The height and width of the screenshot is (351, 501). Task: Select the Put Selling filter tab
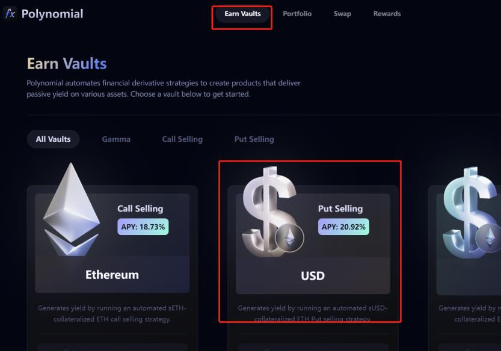click(x=254, y=139)
